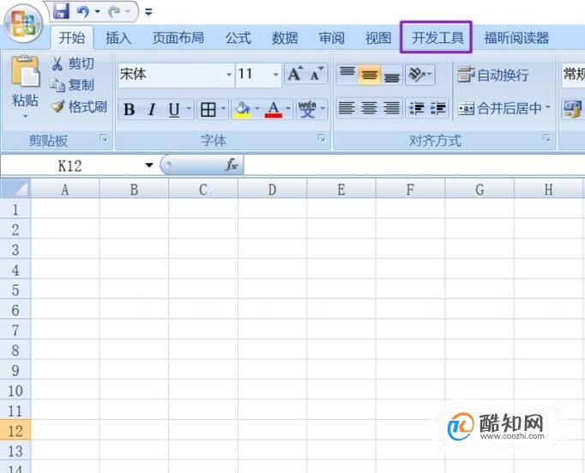This screenshot has height=473, width=585.
Task: Activate the 格式刷 format painter
Action: click(x=79, y=106)
